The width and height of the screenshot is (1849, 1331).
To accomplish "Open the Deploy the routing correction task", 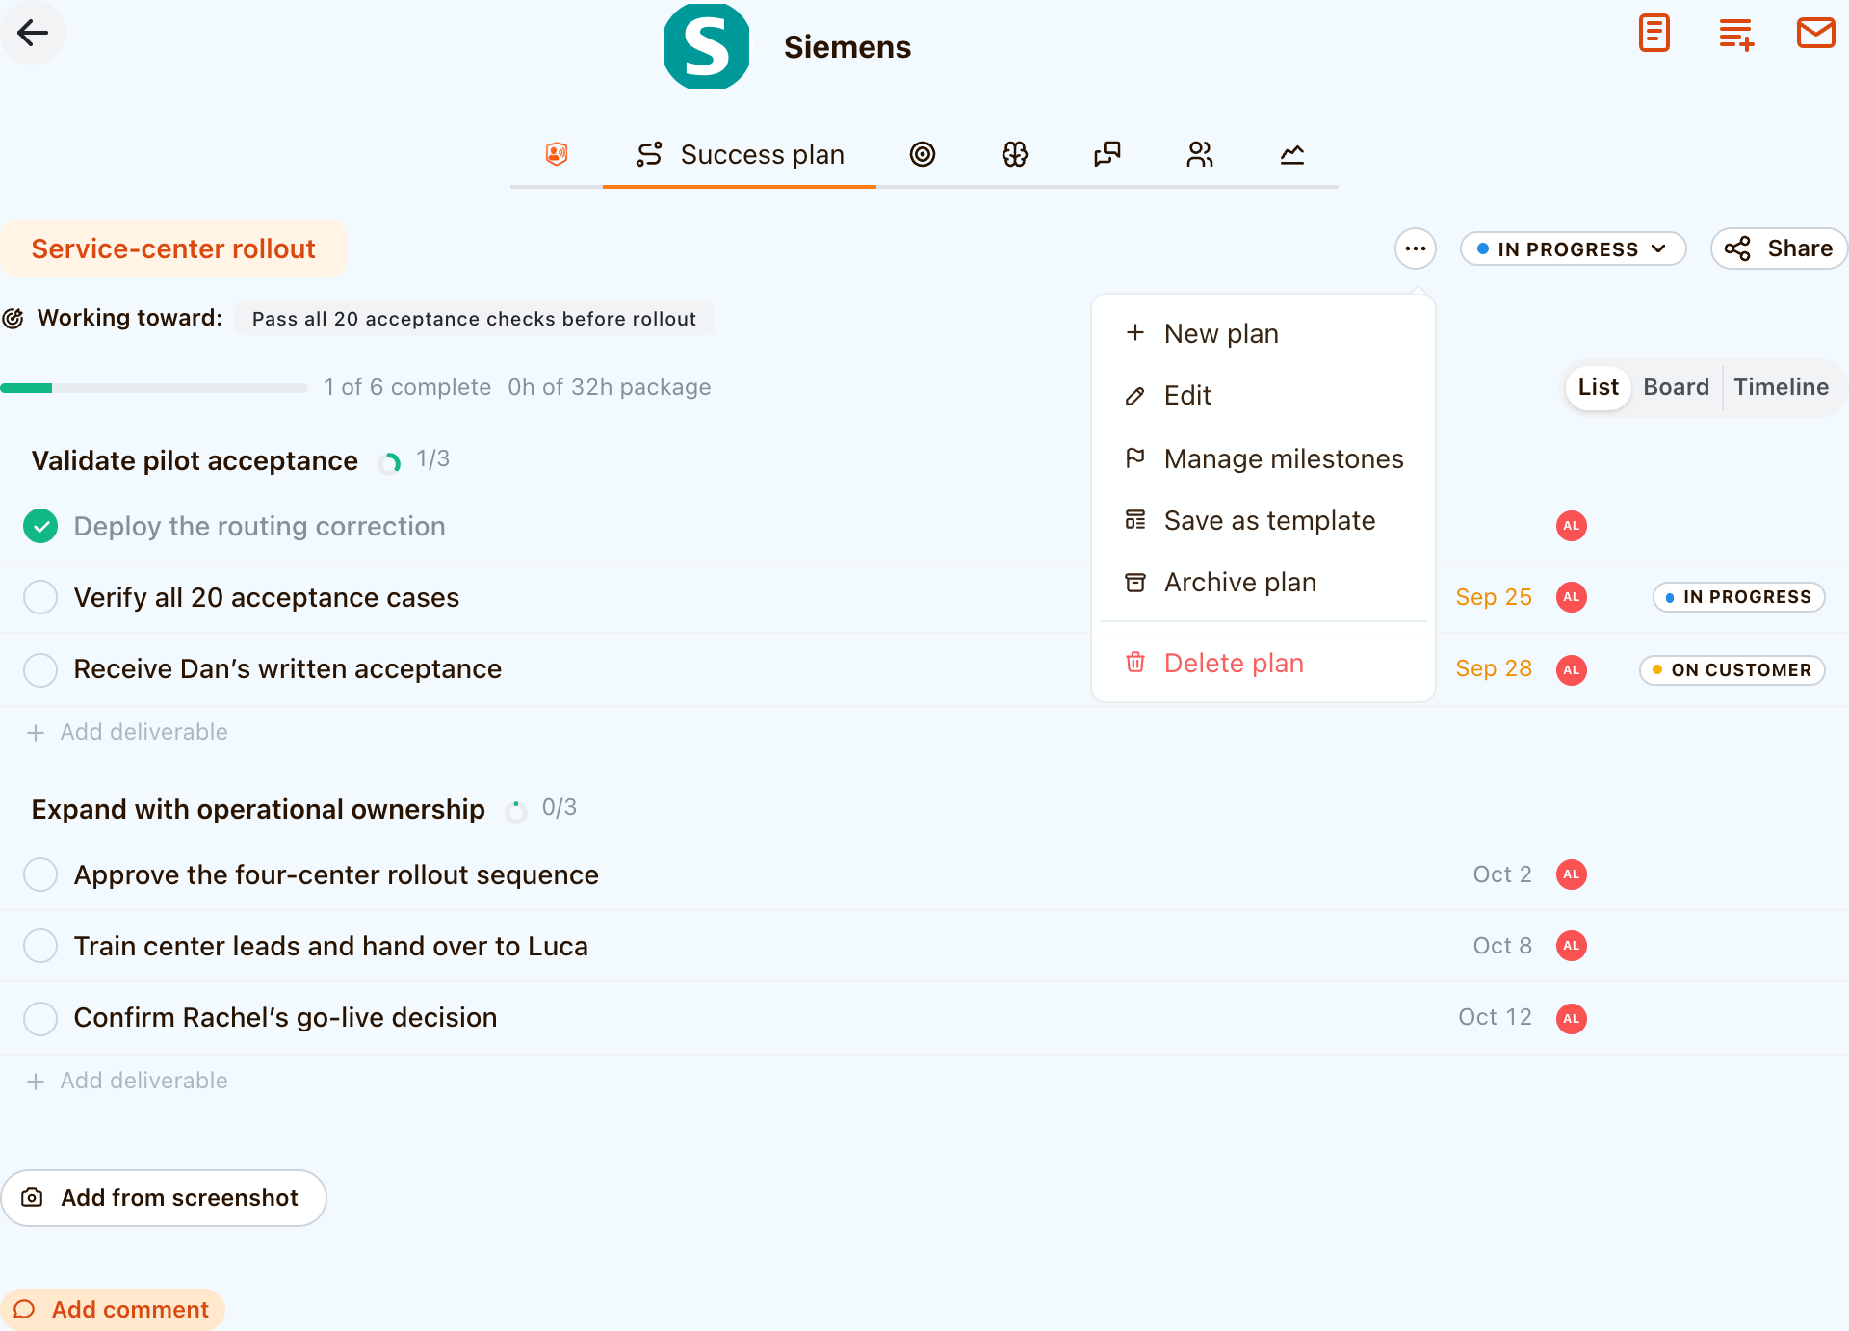I will click(x=259, y=526).
